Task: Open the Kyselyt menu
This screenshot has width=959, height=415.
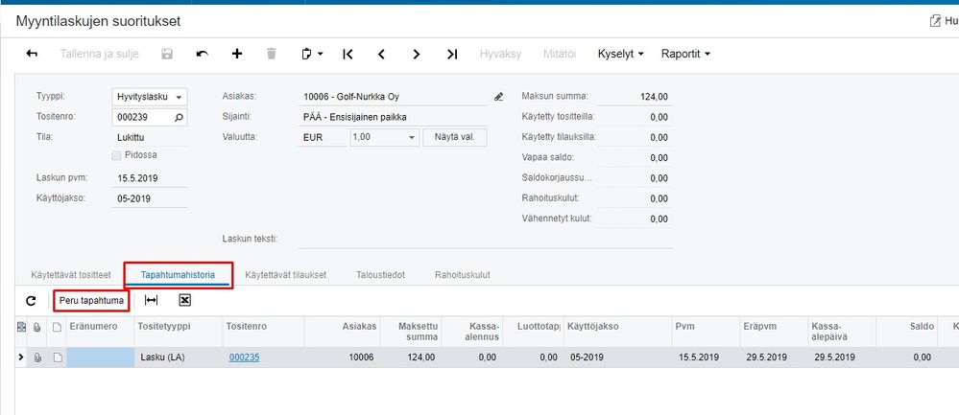Action: (621, 54)
